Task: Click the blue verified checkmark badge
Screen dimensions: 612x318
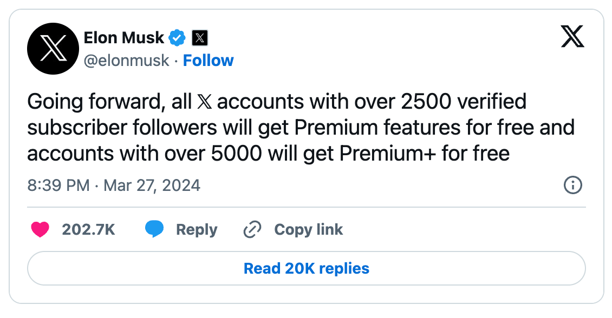Action: tap(177, 38)
